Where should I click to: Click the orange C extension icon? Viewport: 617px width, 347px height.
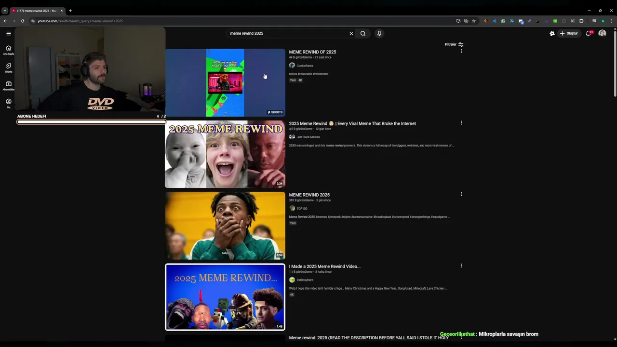coord(486,21)
